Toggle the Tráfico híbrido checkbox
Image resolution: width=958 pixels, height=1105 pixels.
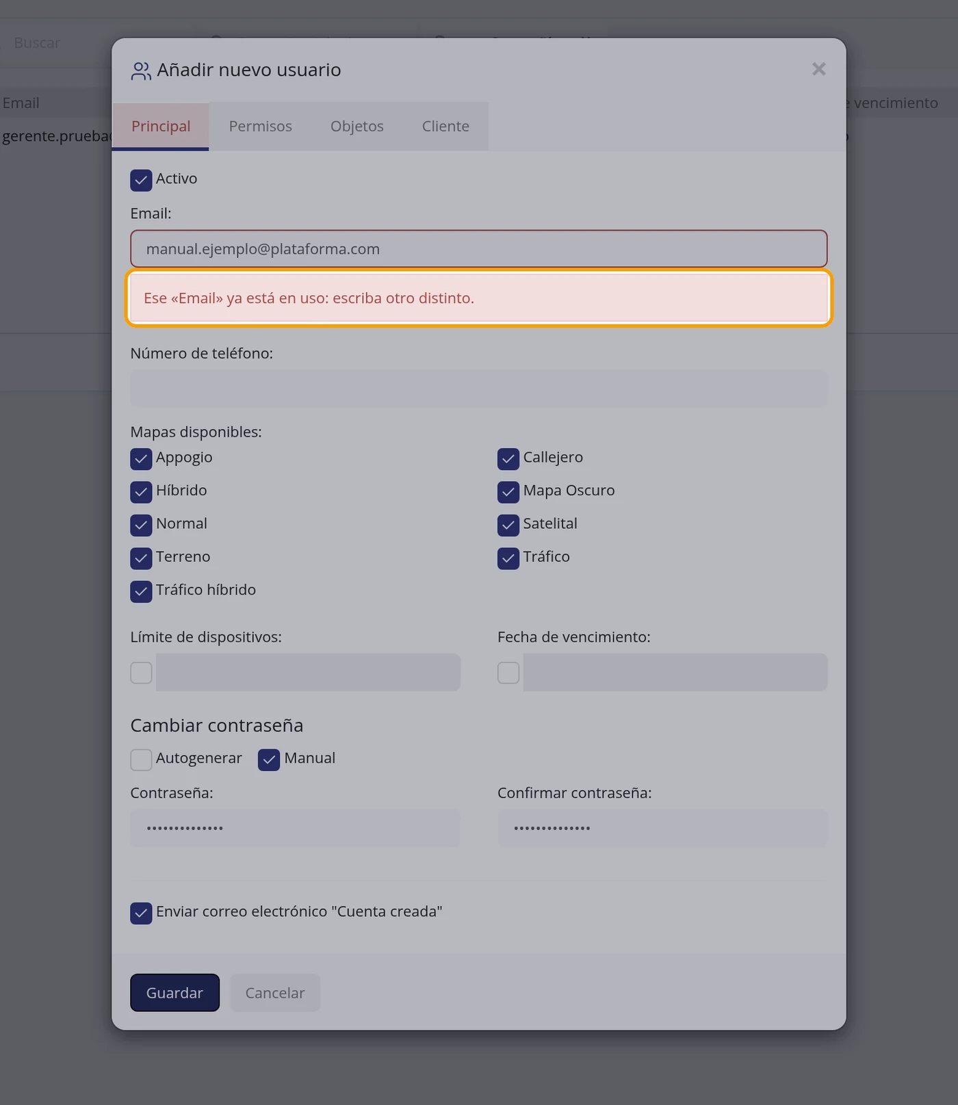[x=141, y=591]
